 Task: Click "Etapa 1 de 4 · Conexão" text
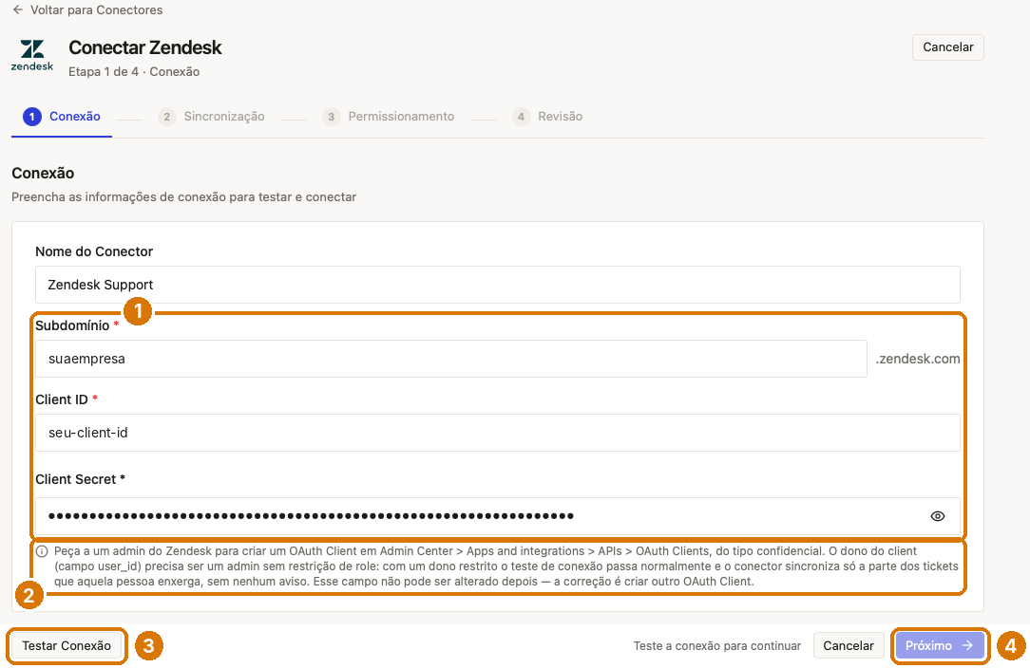134,71
